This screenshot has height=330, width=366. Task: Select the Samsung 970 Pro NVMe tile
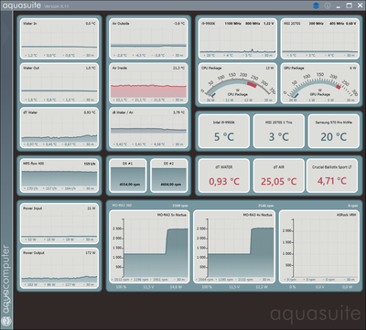point(333,131)
